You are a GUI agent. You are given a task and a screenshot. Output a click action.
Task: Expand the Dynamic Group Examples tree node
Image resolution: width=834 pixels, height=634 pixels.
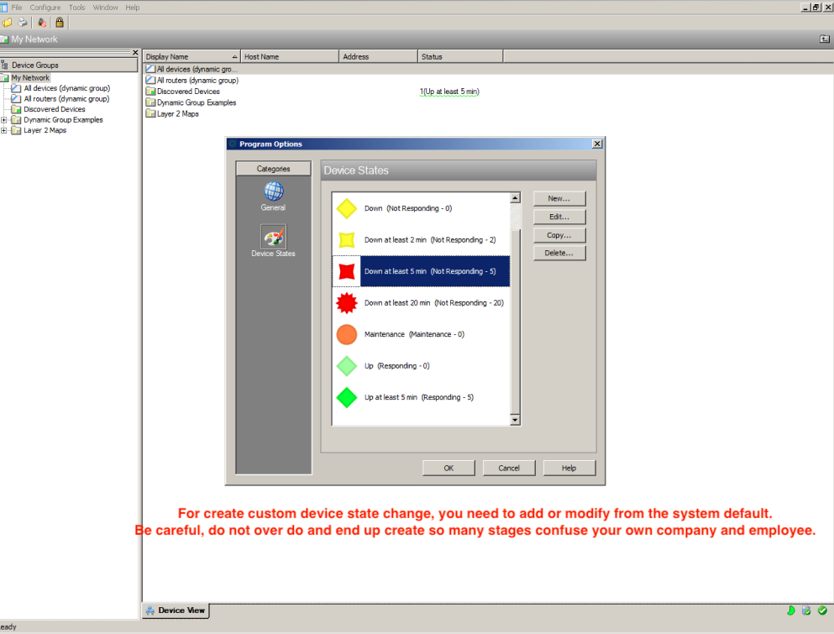point(4,119)
